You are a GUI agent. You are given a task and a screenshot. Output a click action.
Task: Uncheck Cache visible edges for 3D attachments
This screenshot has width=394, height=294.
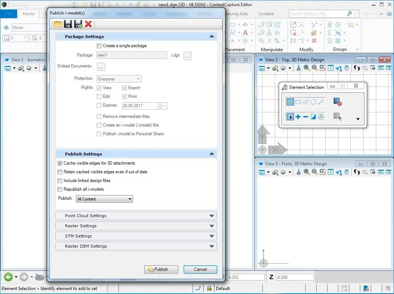point(60,163)
